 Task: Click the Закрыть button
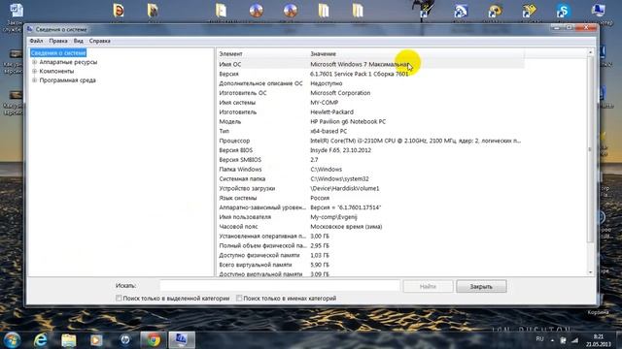point(481,286)
